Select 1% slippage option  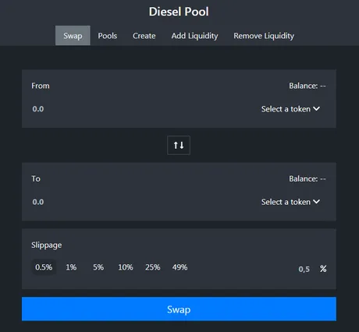click(x=71, y=267)
